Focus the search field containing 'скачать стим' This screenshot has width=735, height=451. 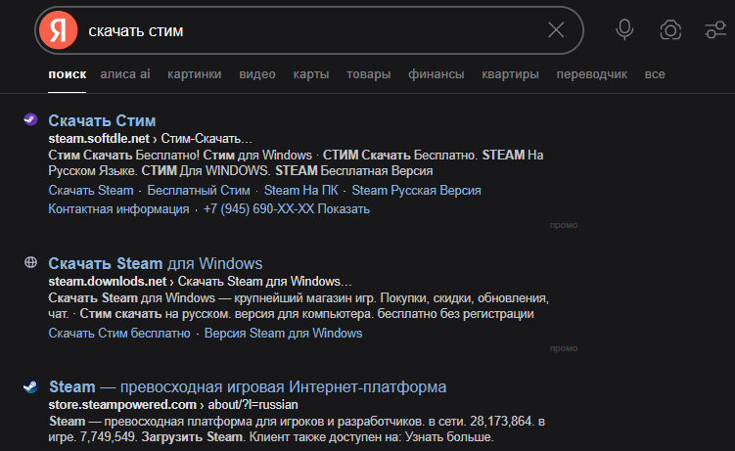tap(309, 30)
